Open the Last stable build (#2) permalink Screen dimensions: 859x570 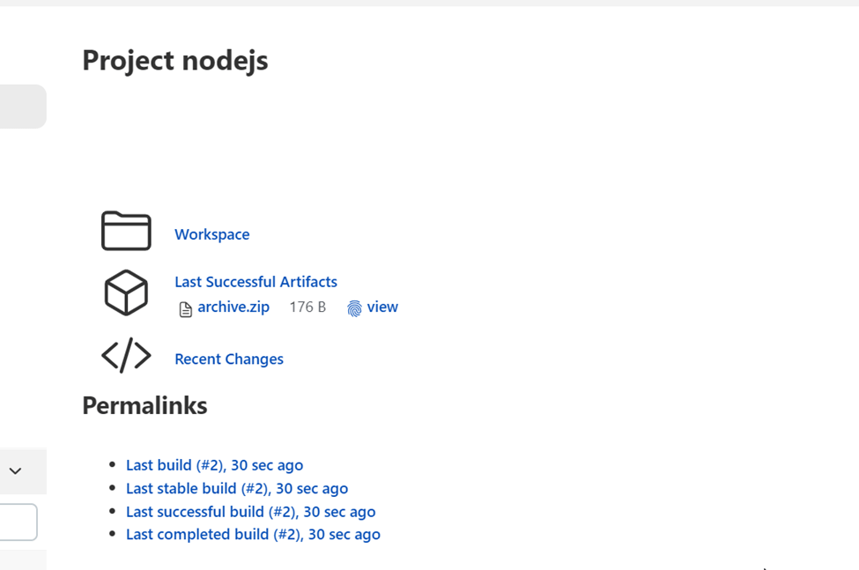click(x=237, y=488)
